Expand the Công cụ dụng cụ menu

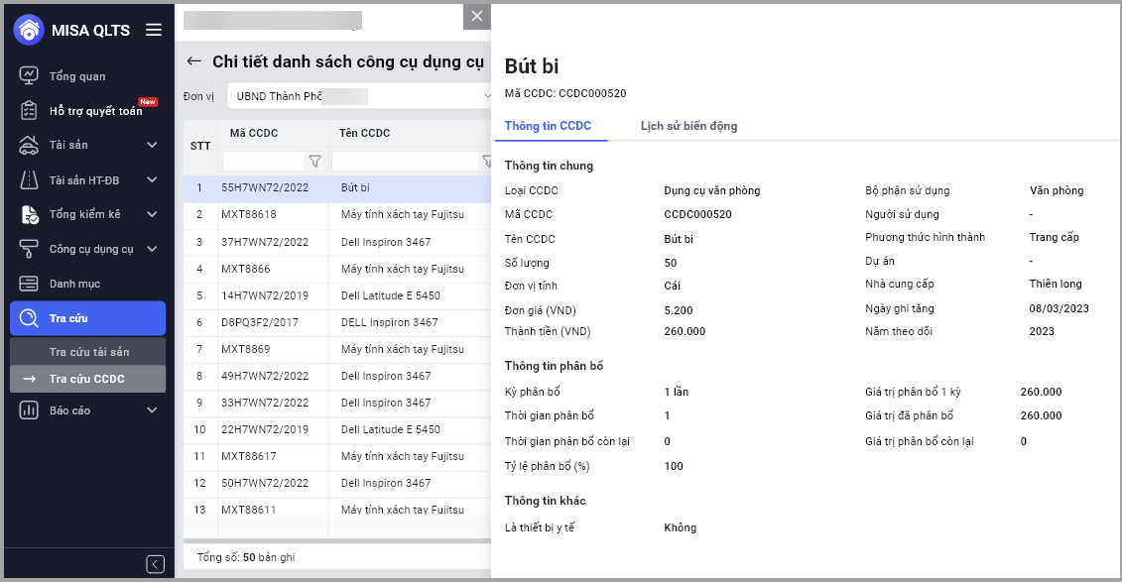pos(152,249)
